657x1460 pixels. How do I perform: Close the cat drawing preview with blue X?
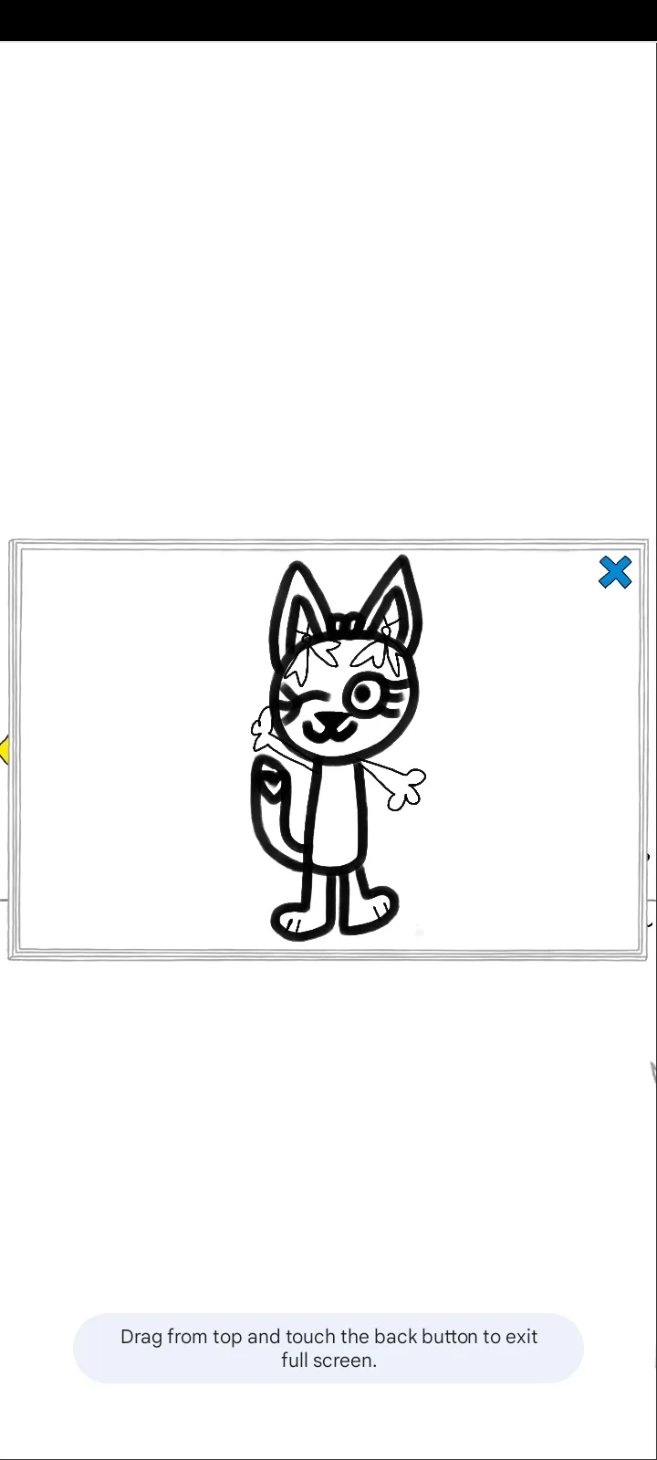[615, 572]
